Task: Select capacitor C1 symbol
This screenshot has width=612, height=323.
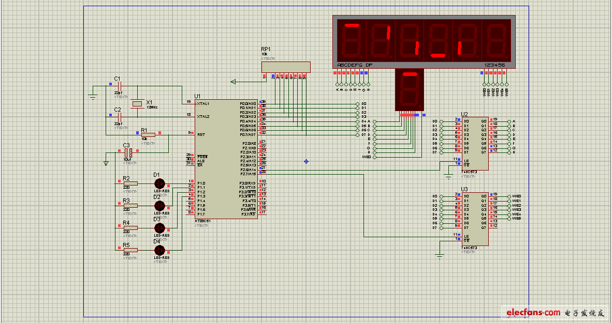Action: (120, 86)
